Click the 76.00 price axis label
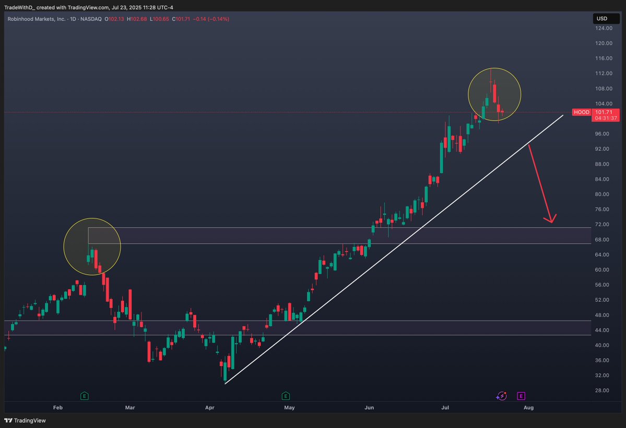 [x=602, y=209]
